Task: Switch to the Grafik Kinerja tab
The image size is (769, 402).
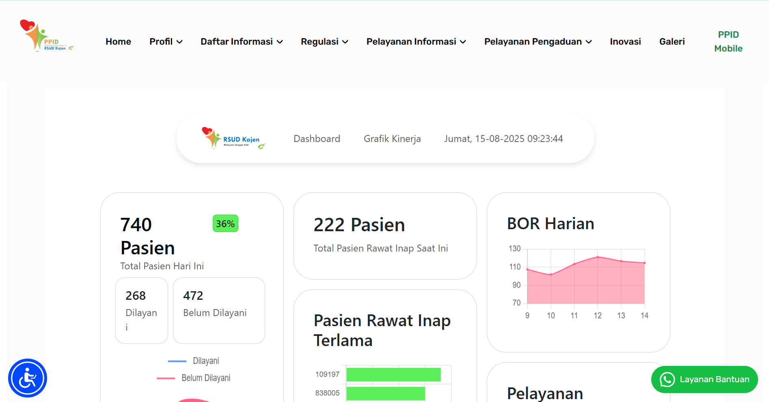Action: pyautogui.click(x=392, y=139)
